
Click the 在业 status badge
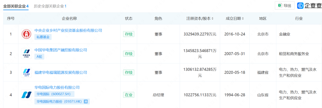tap(129, 95)
